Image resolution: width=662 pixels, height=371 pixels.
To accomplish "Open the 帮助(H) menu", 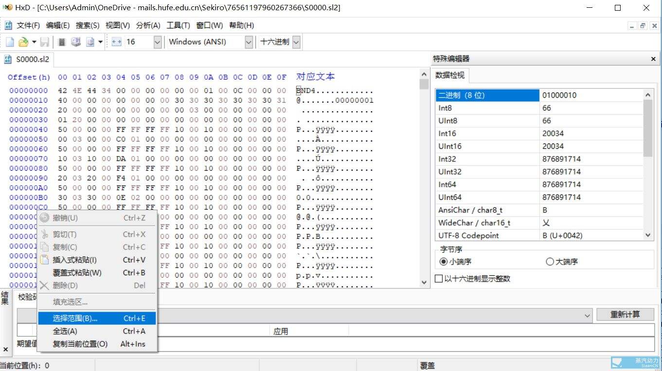I will (241, 25).
